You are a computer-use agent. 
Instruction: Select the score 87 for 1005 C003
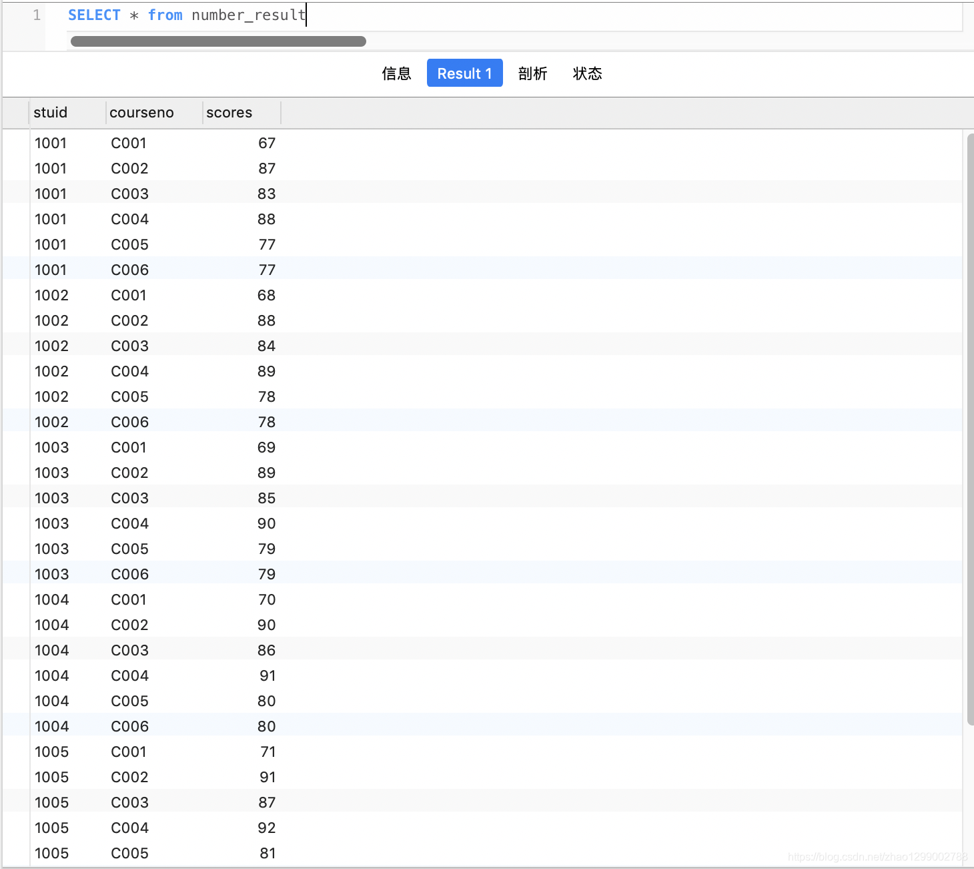click(267, 803)
